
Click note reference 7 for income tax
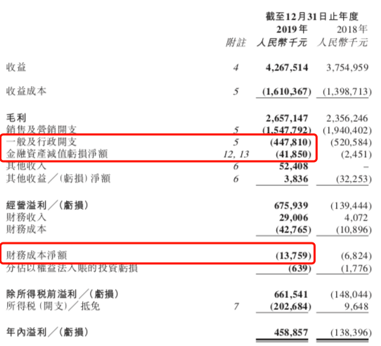[236, 307]
